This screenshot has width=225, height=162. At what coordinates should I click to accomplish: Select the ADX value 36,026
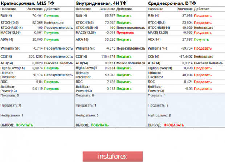pos(110,39)
